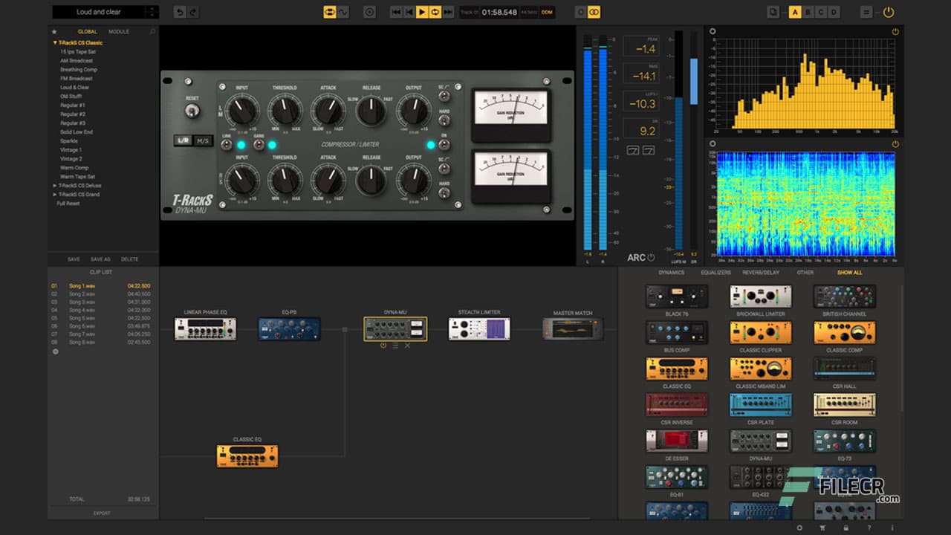The width and height of the screenshot is (951, 535).
Task: Save the current preset with SAVE AS
Action: click(x=101, y=259)
